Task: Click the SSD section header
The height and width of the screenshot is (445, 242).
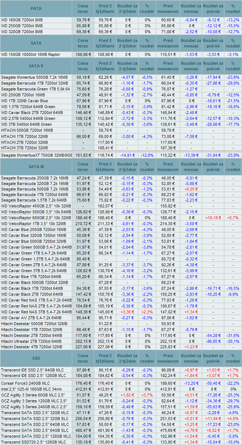Action: pyautogui.click(x=36, y=358)
